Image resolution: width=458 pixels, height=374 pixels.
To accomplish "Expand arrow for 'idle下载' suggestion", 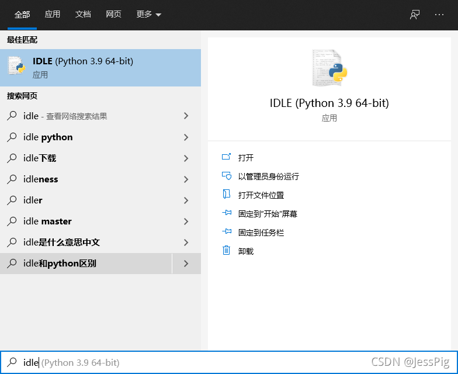I will pos(186,158).
